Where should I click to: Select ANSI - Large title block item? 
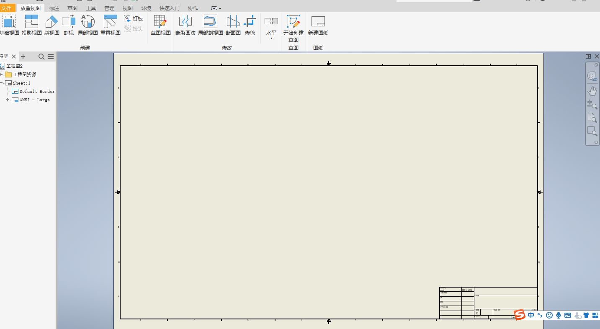[x=35, y=100]
